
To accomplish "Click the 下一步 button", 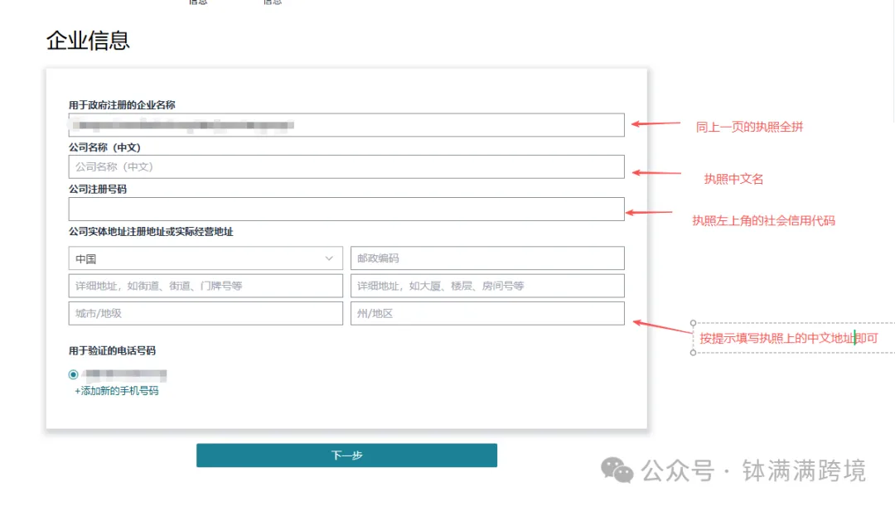I will tap(346, 455).
